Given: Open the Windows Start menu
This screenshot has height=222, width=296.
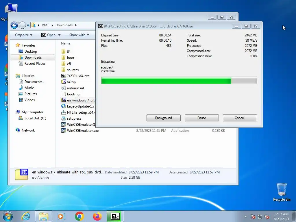Looking at the screenshot, I should 8,216.
